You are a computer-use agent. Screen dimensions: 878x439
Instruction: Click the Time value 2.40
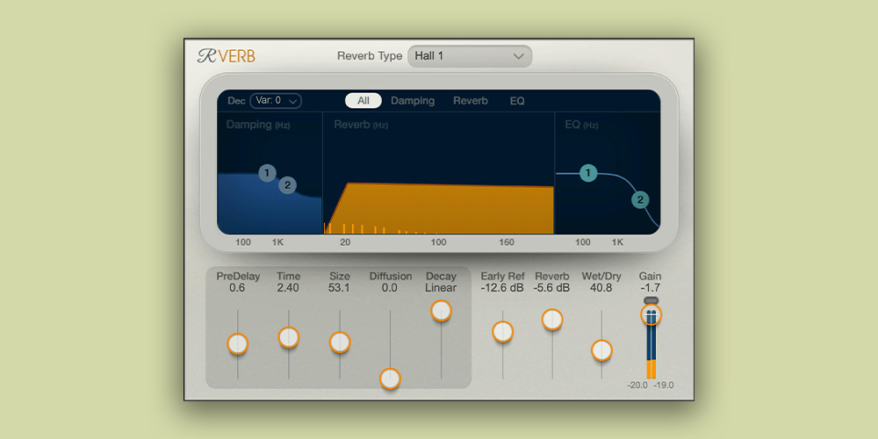pyautogui.click(x=288, y=288)
